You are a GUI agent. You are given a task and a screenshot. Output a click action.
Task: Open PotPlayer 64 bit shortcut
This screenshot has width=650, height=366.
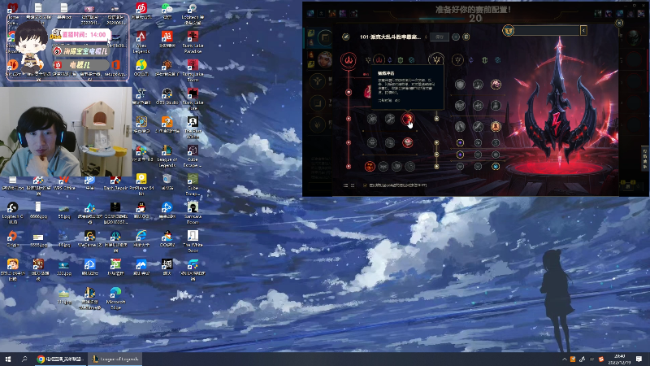141,184
